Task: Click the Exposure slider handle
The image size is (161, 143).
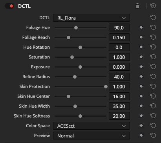Action: point(80,67)
